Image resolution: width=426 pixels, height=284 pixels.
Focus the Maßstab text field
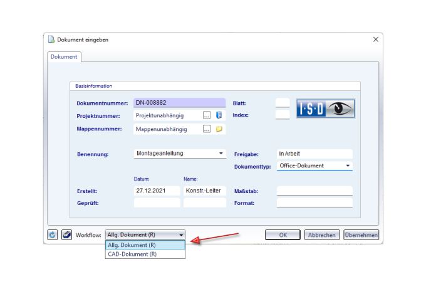click(314, 191)
